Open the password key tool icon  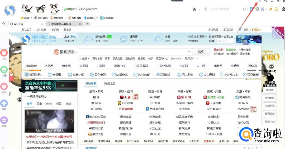coord(270,9)
